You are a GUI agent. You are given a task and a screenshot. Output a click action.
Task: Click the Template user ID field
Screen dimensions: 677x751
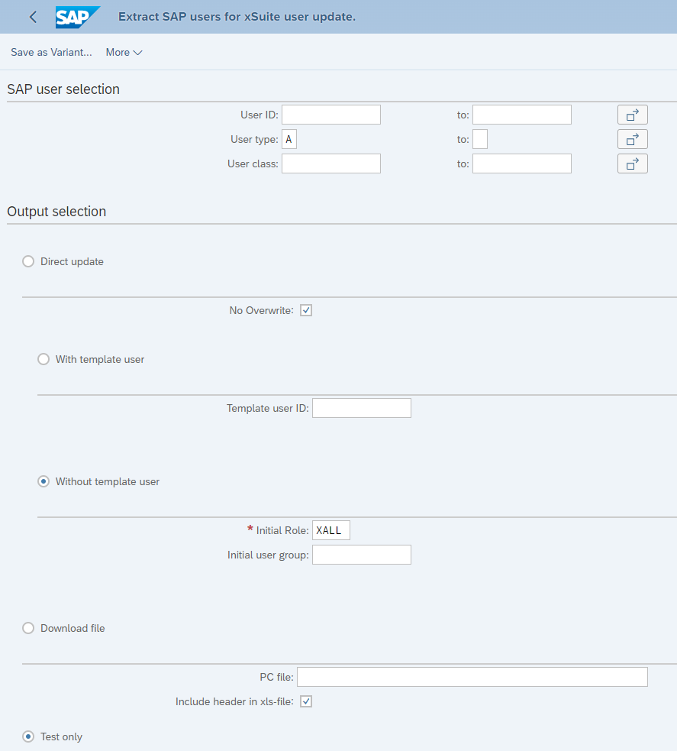pyautogui.click(x=361, y=408)
